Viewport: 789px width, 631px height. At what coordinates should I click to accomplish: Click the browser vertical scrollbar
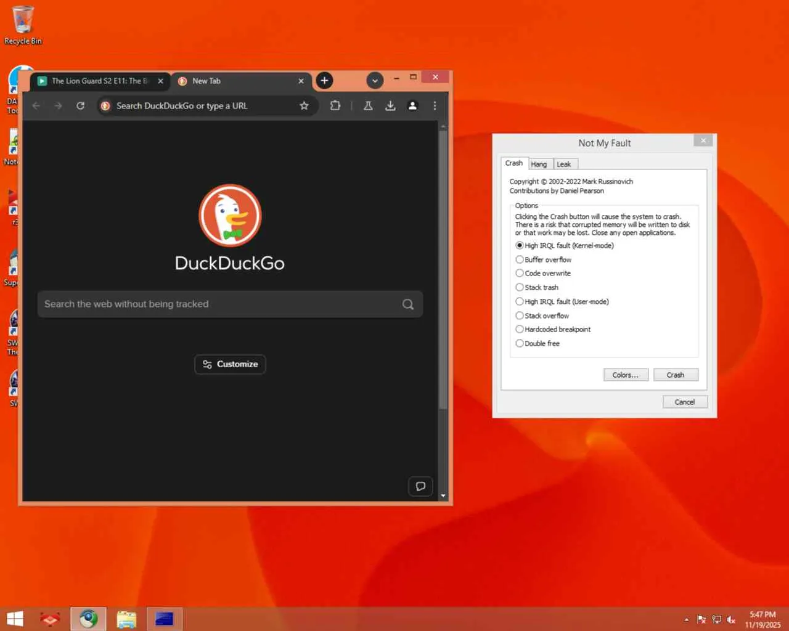(x=443, y=269)
